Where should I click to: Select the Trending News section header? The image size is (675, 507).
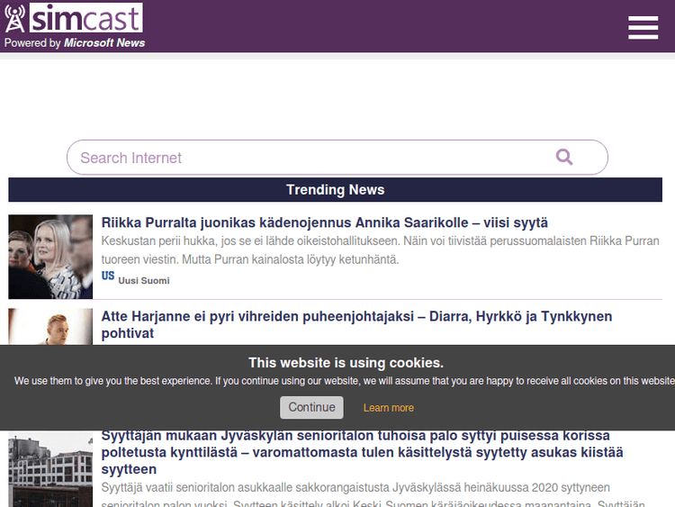click(335, 190)
